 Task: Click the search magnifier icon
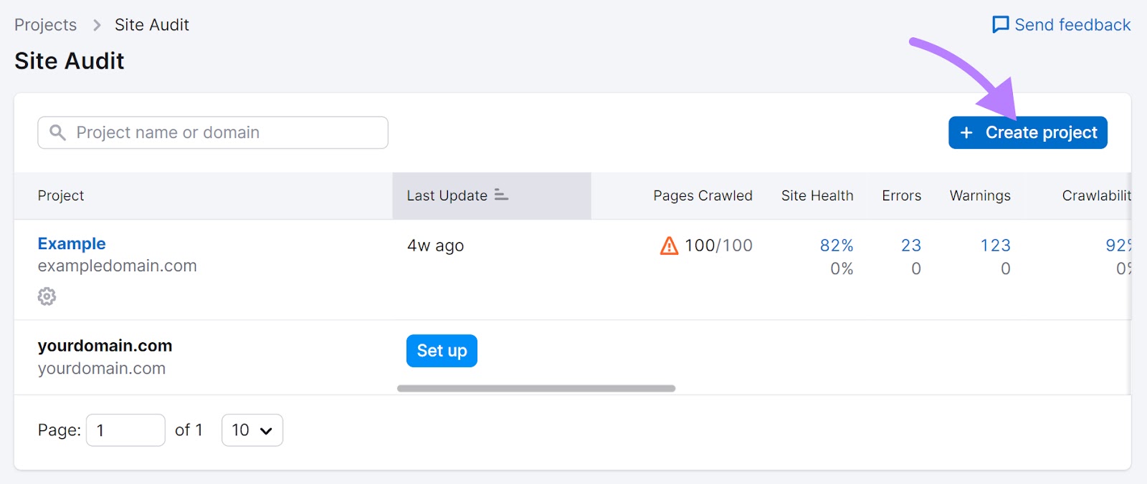click(x=57, y=132)
